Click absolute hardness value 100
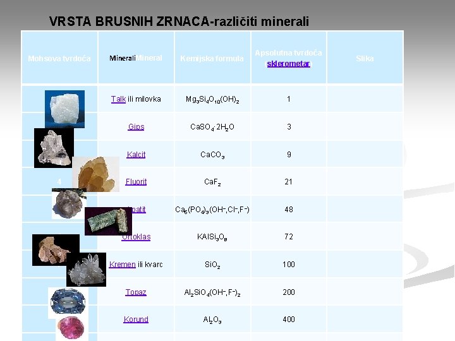455x341 pixels. pyautogui.click(x=289, y=265)
